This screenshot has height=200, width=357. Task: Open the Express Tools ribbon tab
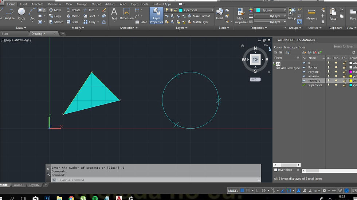point(139,4)
